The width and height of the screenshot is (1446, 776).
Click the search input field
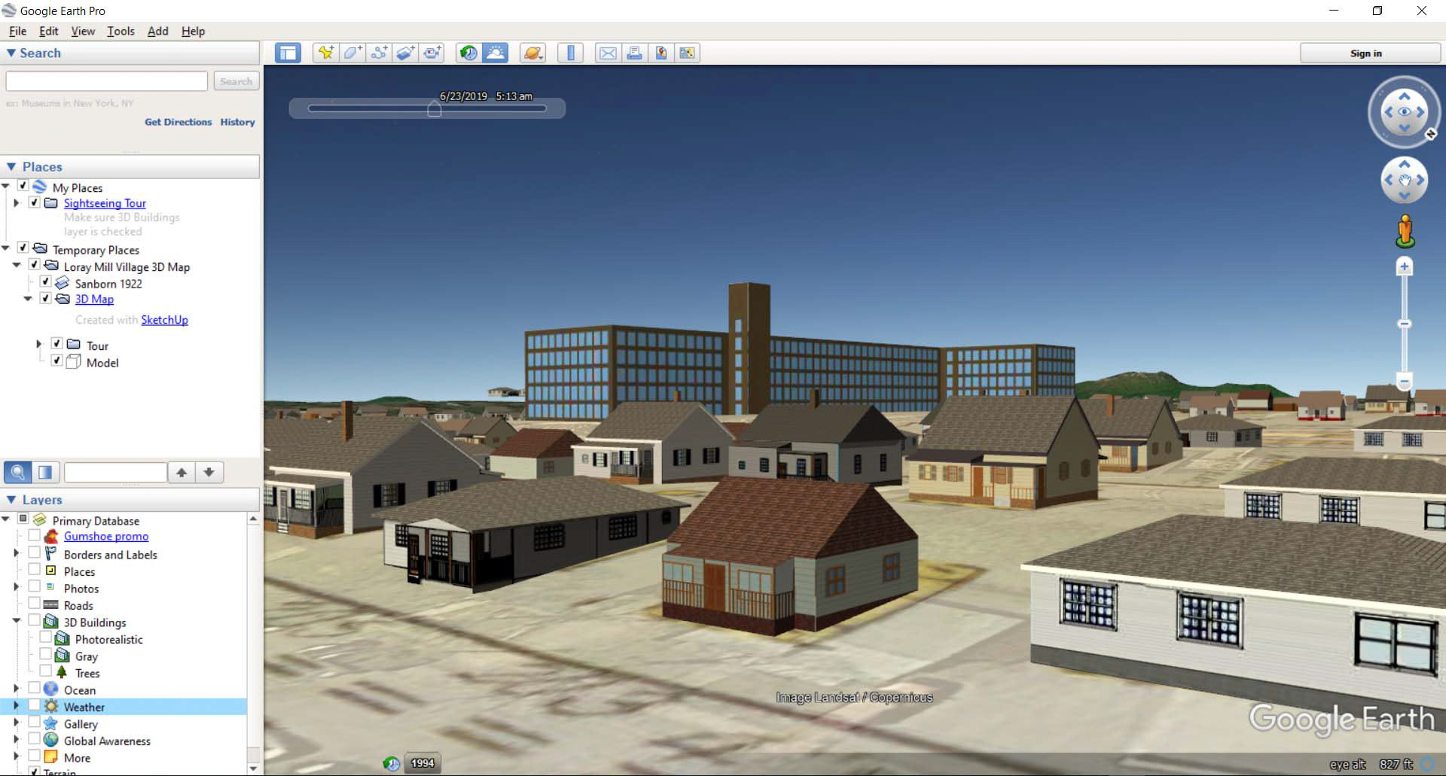107,81
